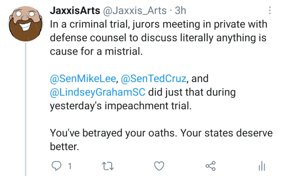The image size is (283, 176).
Task: Select the reply count number 1
Action: [x=70, y=166]
